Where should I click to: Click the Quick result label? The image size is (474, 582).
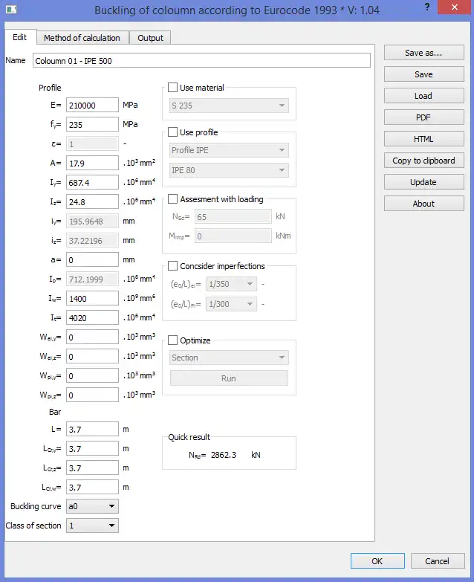189,437
